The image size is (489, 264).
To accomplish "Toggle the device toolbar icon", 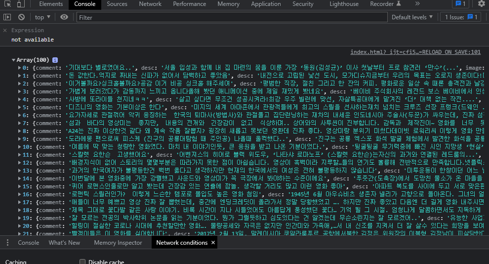I will (x=21, y=4).
